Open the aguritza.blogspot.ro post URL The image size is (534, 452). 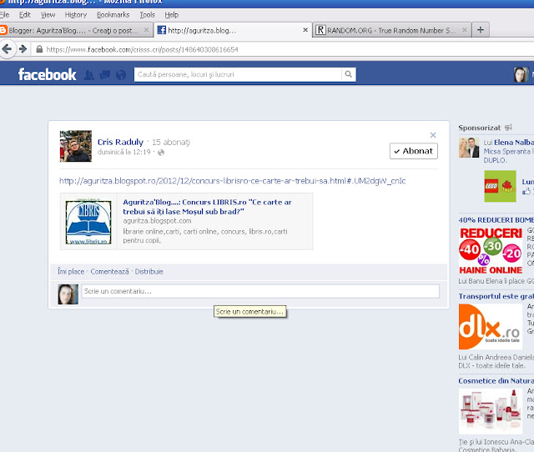pos(233,181)
